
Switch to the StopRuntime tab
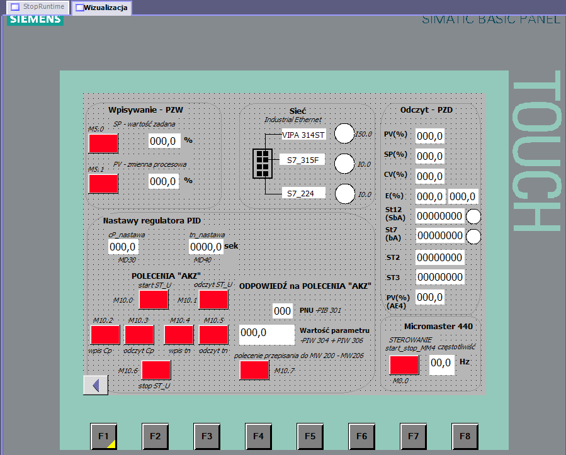[38, 7]
